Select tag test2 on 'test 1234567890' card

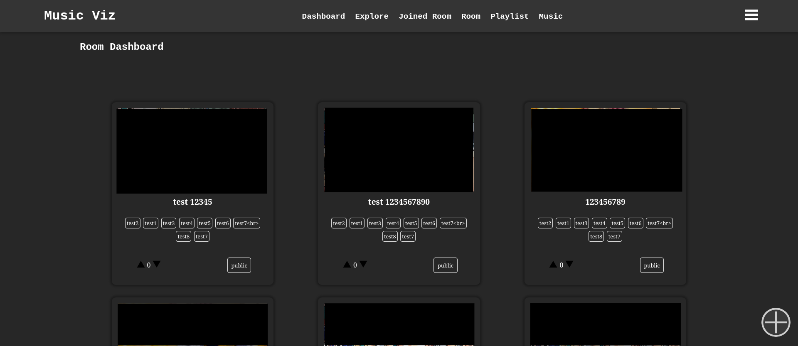click(x=339, y=223)
